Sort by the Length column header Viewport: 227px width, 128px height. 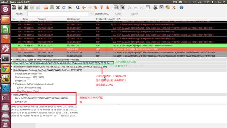click(111, 19)
